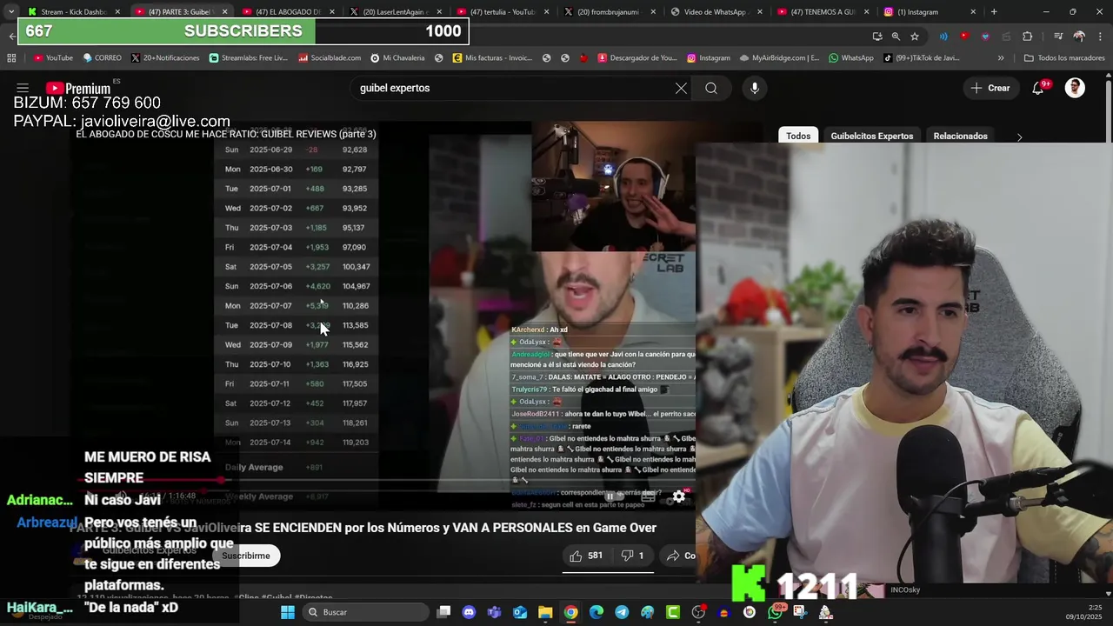
Task: Switch to Chrome in the taskbar
Action: (570, 612)
